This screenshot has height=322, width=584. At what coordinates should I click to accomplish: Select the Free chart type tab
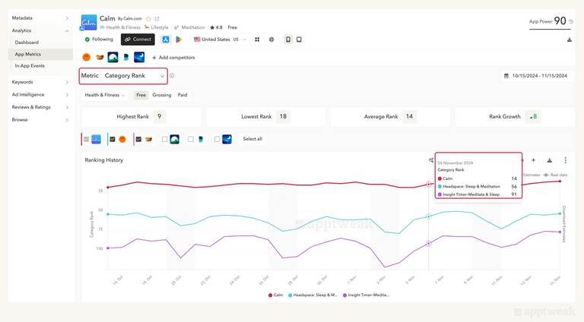[x=141, y=95]
